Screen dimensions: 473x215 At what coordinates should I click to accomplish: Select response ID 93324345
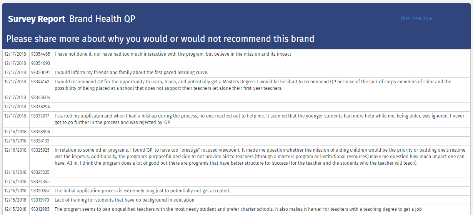point(41,182)
